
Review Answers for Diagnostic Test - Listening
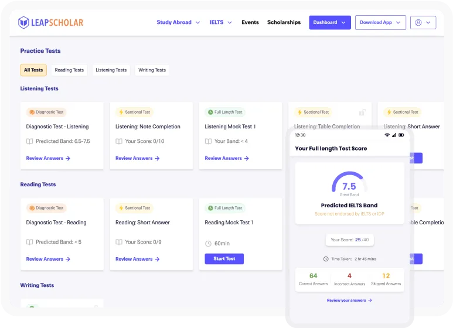[x=48, y=158]
